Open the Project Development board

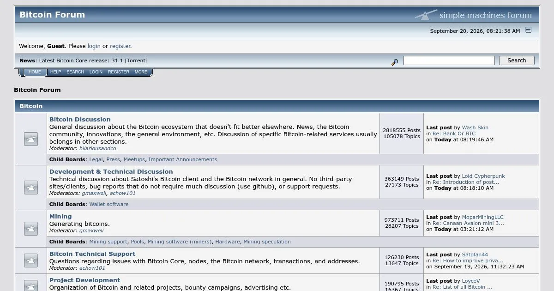tap(84, 280)
